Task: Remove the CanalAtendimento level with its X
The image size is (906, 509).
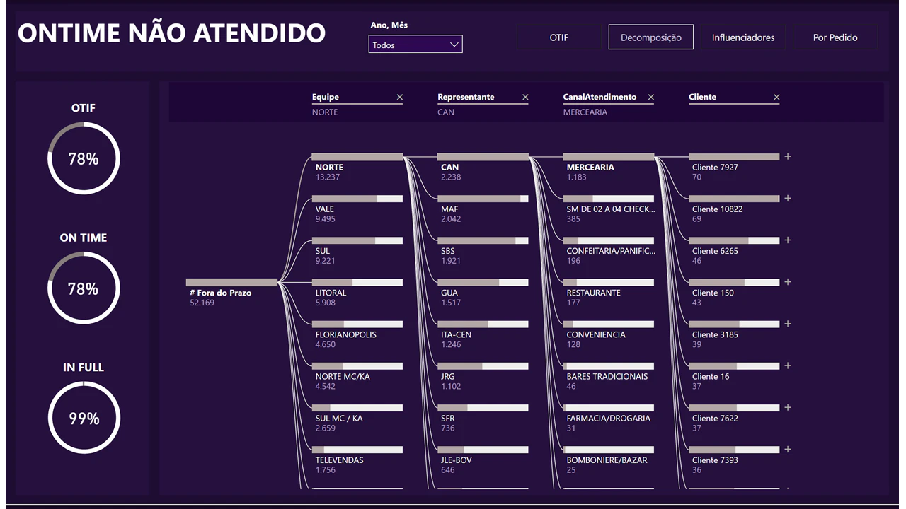Action: [651, 98]
